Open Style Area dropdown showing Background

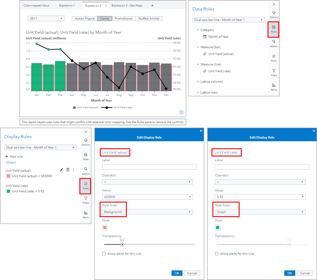[x=147, y=212]
